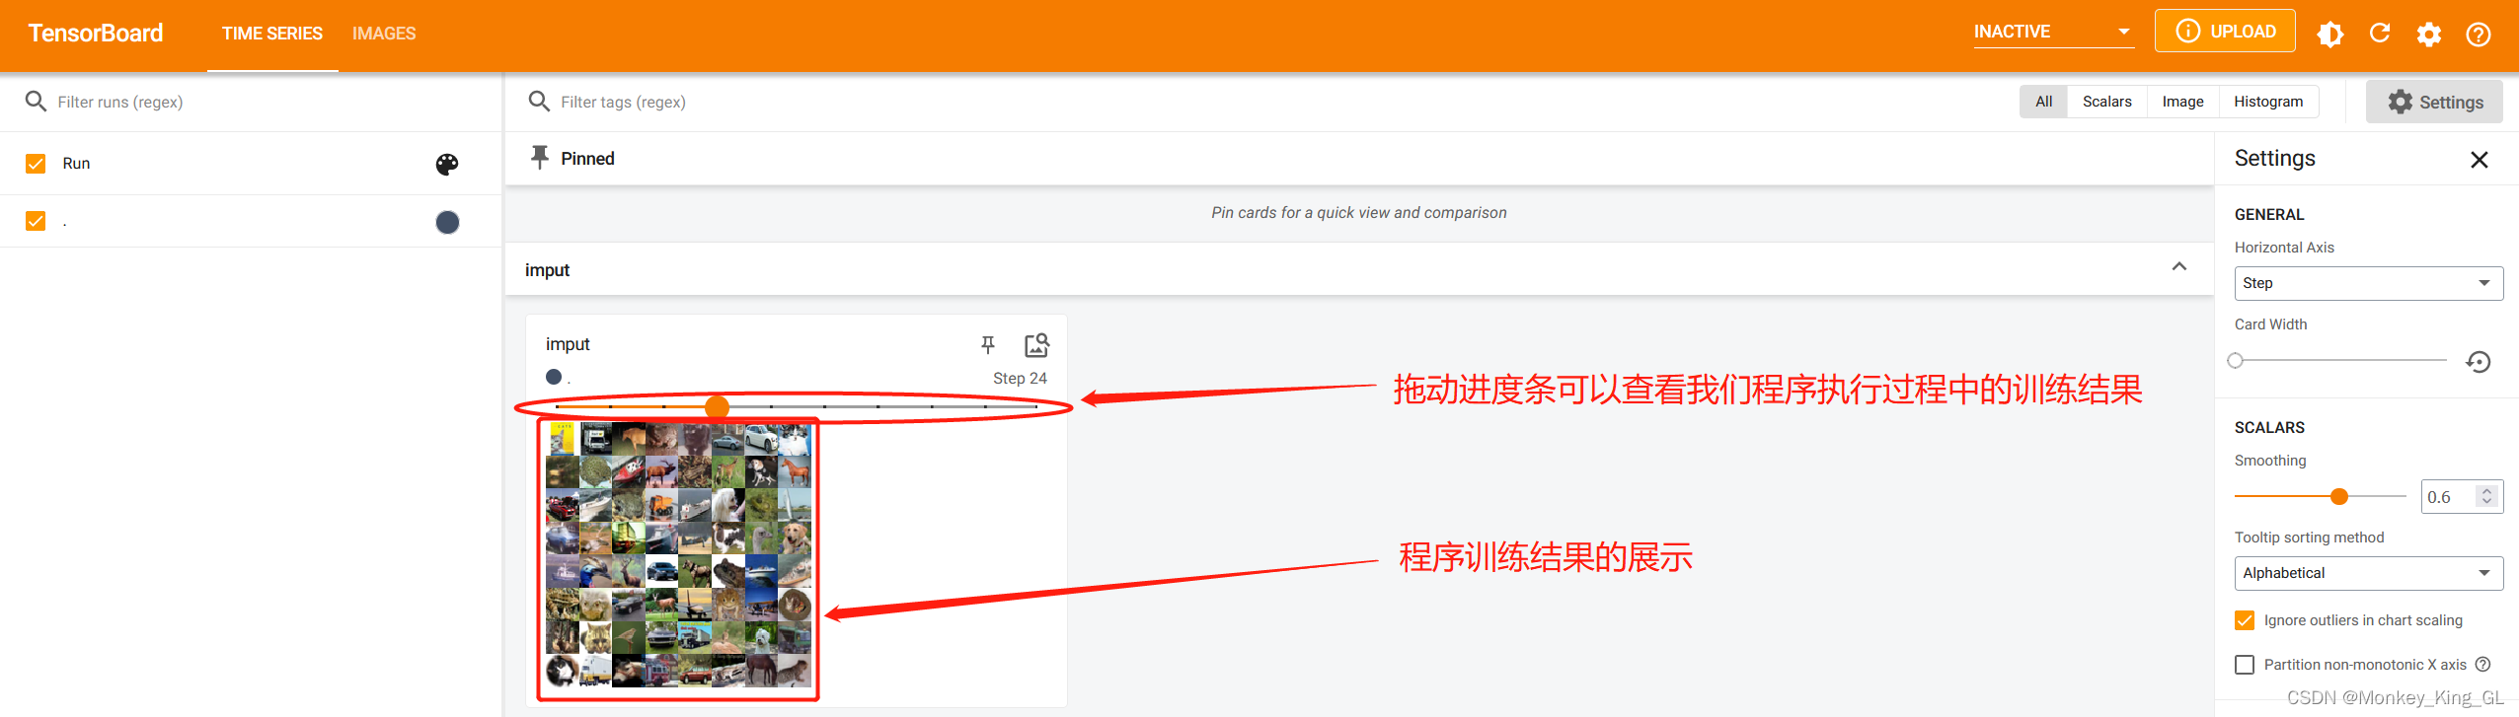Click the image grid thumbnail
The height and width of the screenshot is (717, 2519).
(678, 555)
